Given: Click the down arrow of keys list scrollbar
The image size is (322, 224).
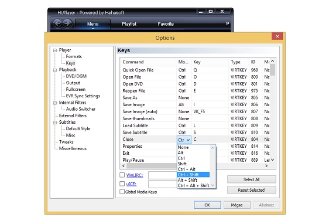Looking at the screenshot, I should point(272,160).
